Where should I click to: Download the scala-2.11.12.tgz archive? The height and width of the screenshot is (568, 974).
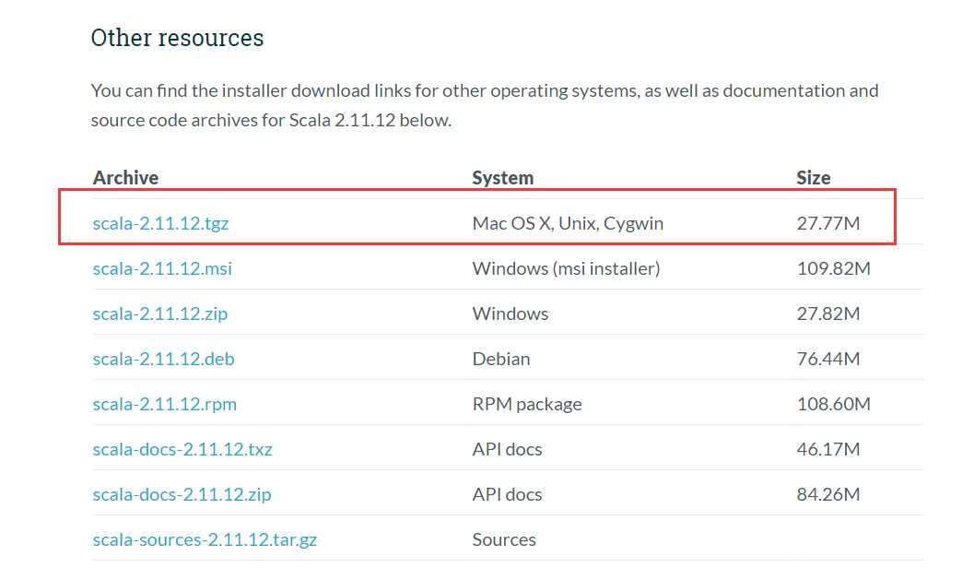[161, 223]
